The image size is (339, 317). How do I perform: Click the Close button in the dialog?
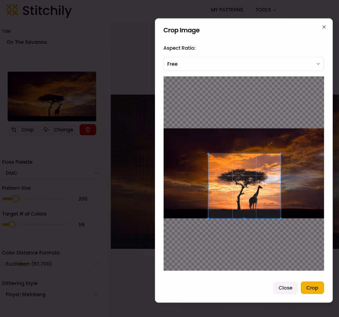coord(285,288)
